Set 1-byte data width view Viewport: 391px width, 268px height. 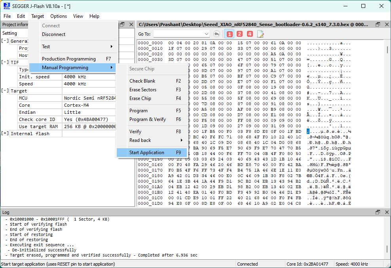(x=230, y=34)
